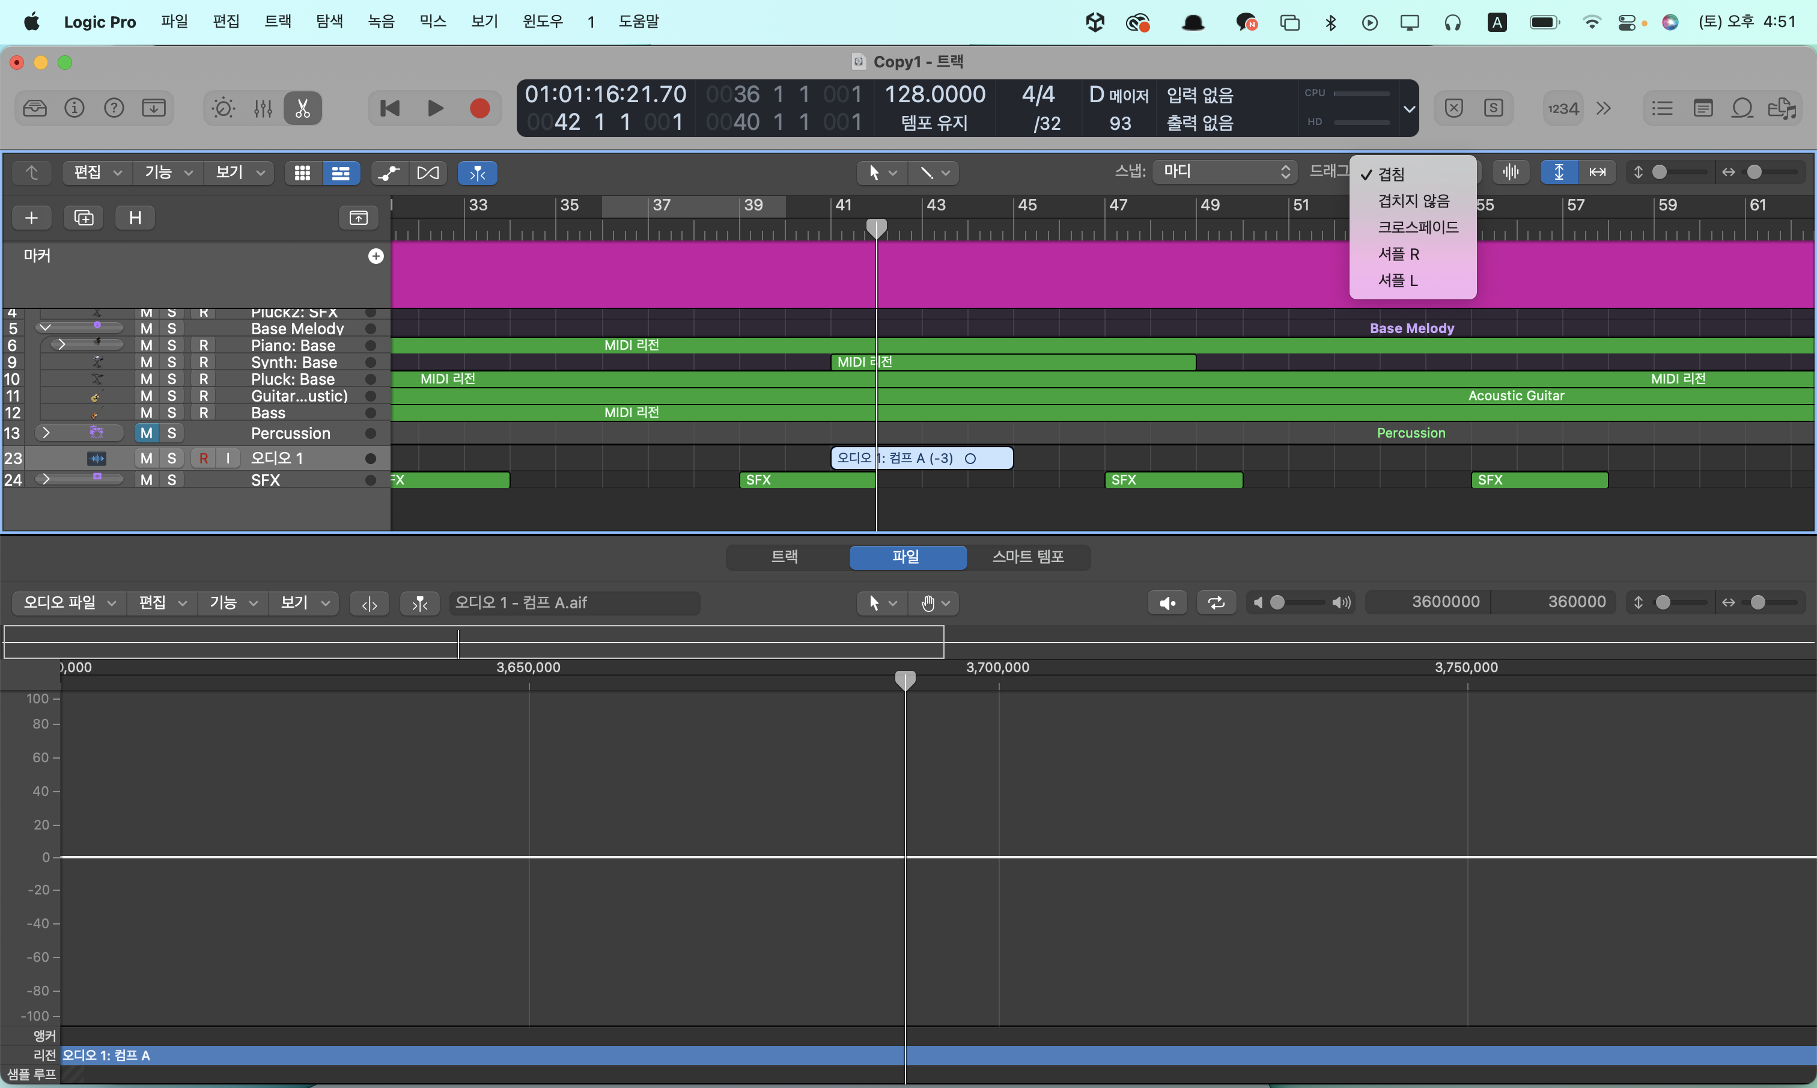
Task: Add new track with plus button
Action: click(31, 218)
